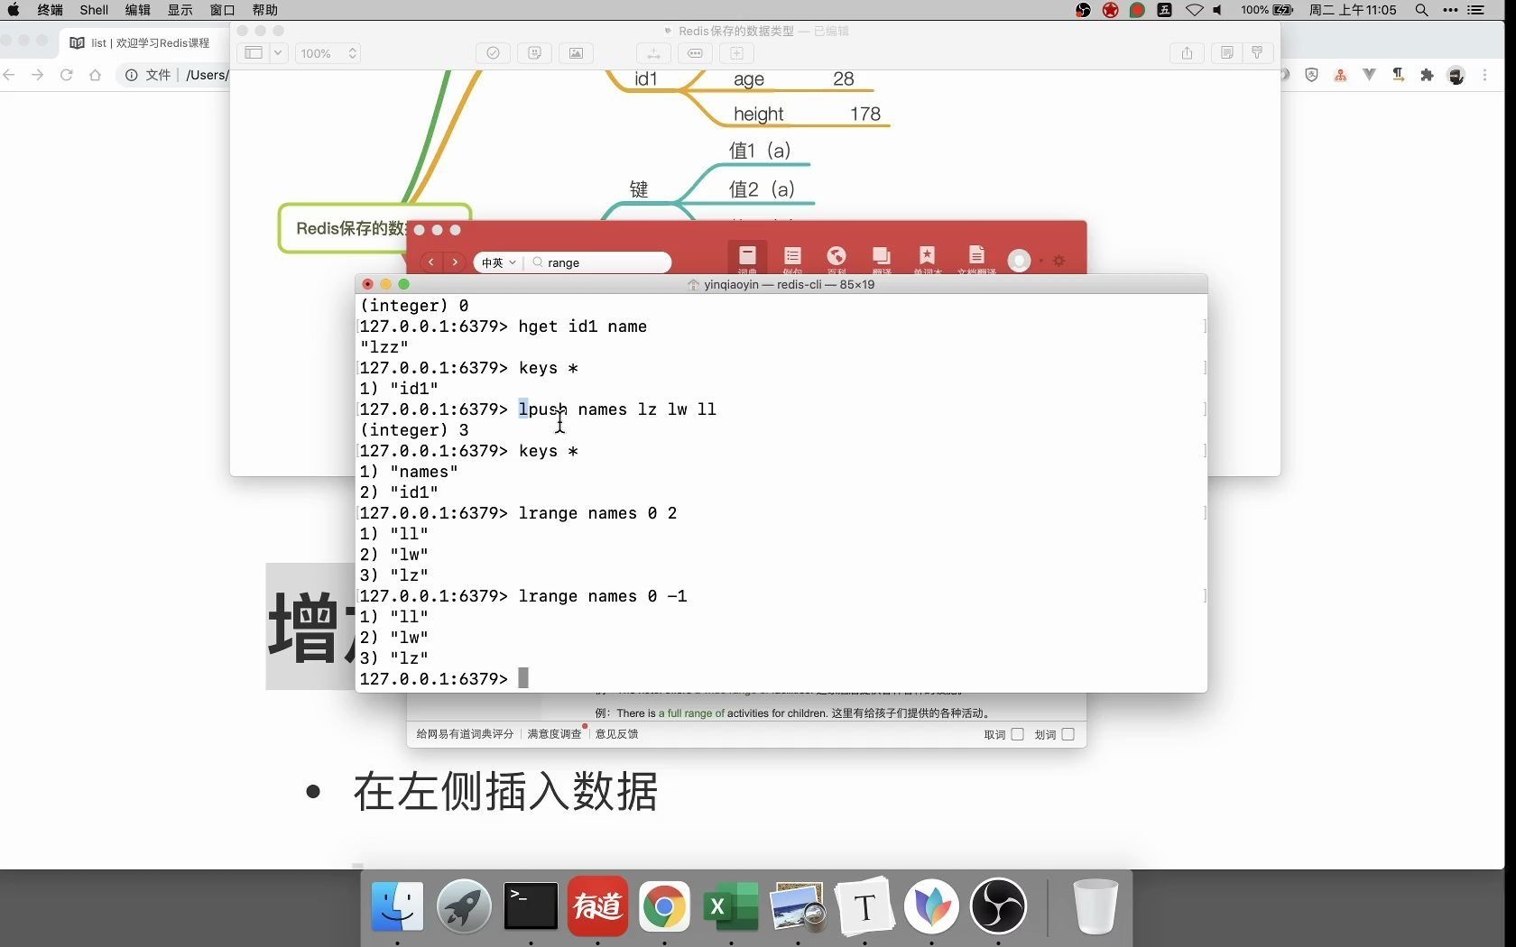
Task: Insert an image via the document toolbar
Action: click(575, 53)
